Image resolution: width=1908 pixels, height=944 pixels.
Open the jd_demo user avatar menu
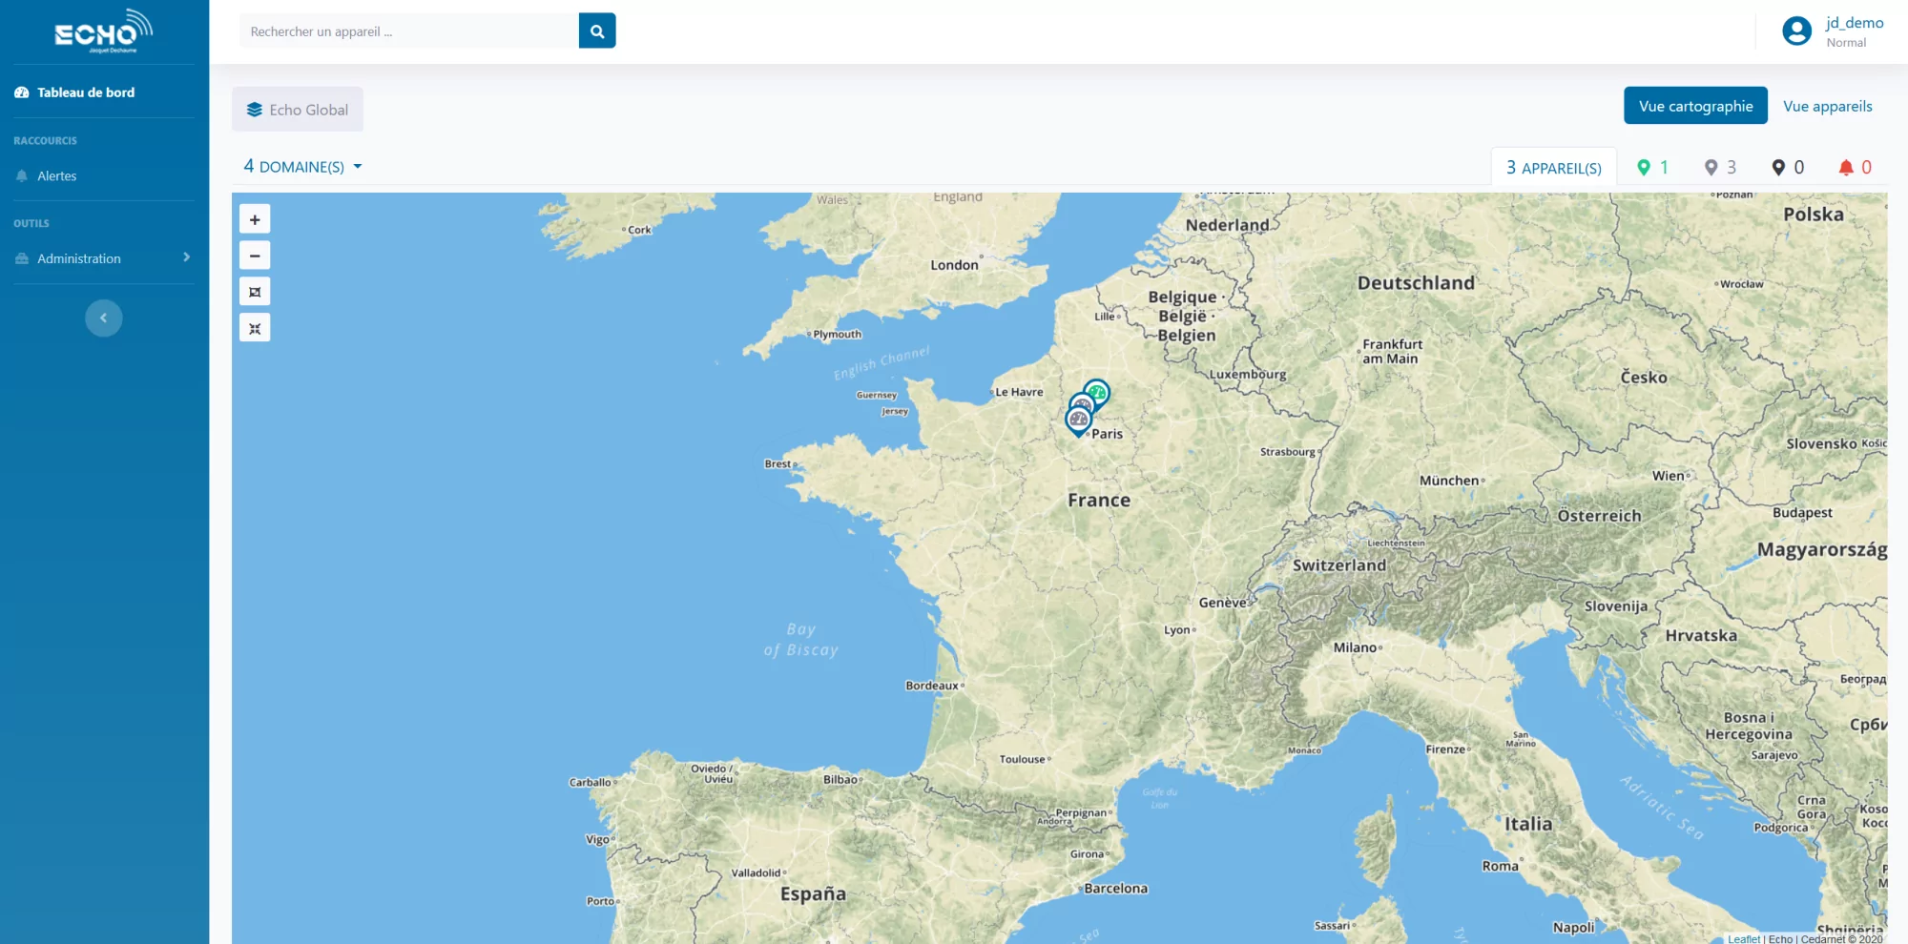(x=1796, y=31)
